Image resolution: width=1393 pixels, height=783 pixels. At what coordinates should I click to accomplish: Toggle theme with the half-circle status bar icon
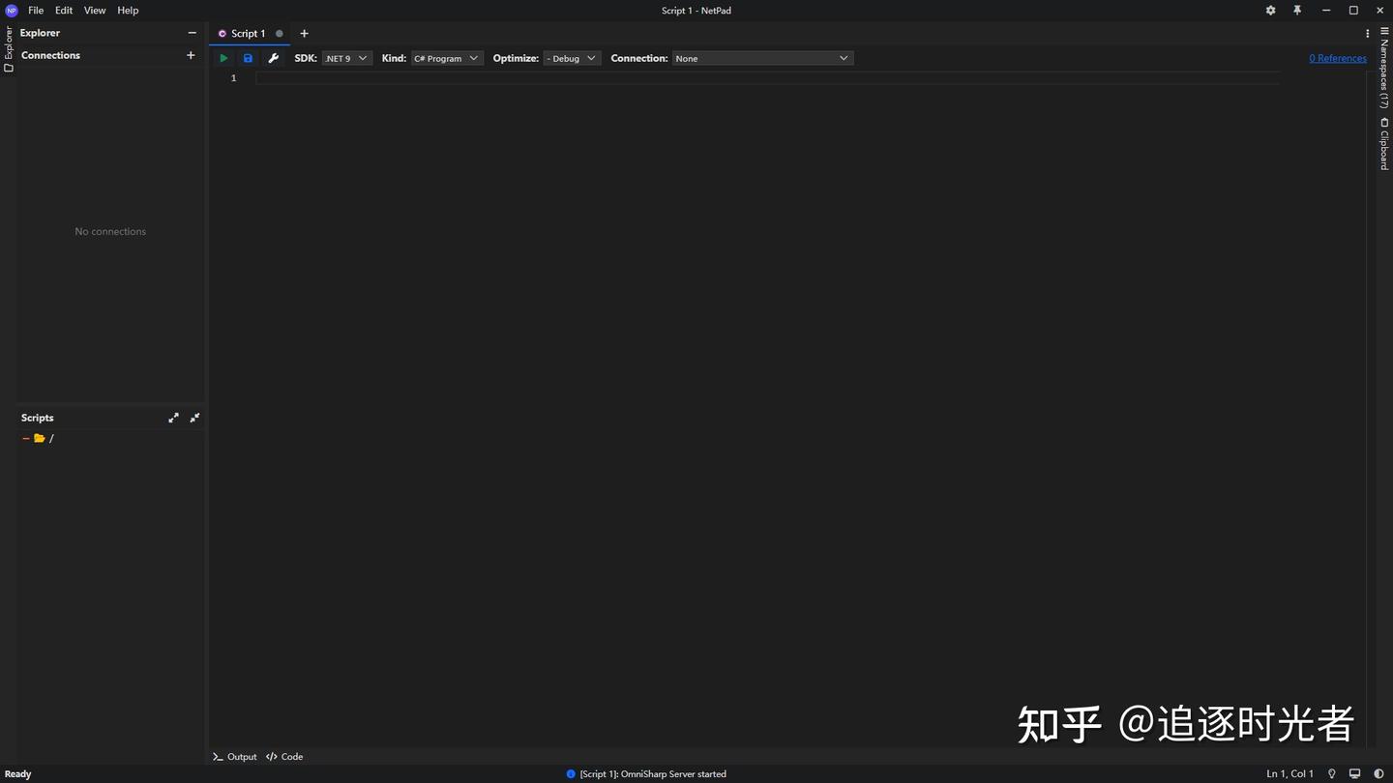tap(1378, 773)
